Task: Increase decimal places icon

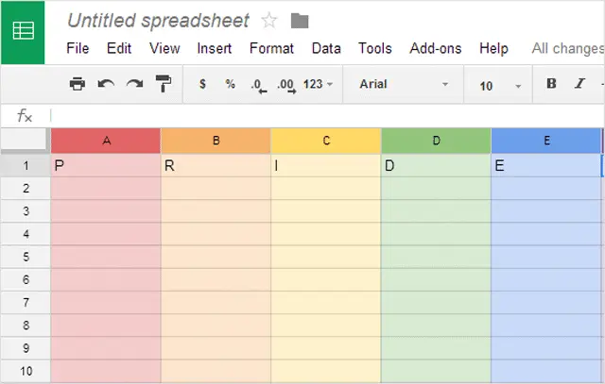Action: [x=285, y=85]
